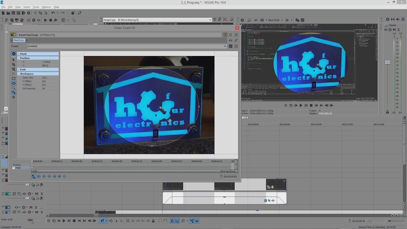Save the Pan/Crop preset
The image size is (407, 229).
coord(231,46)
